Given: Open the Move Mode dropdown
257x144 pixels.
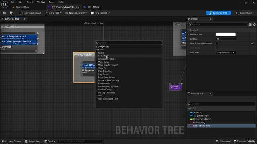Looking at the screenshot, I should (x=226, y=52).
